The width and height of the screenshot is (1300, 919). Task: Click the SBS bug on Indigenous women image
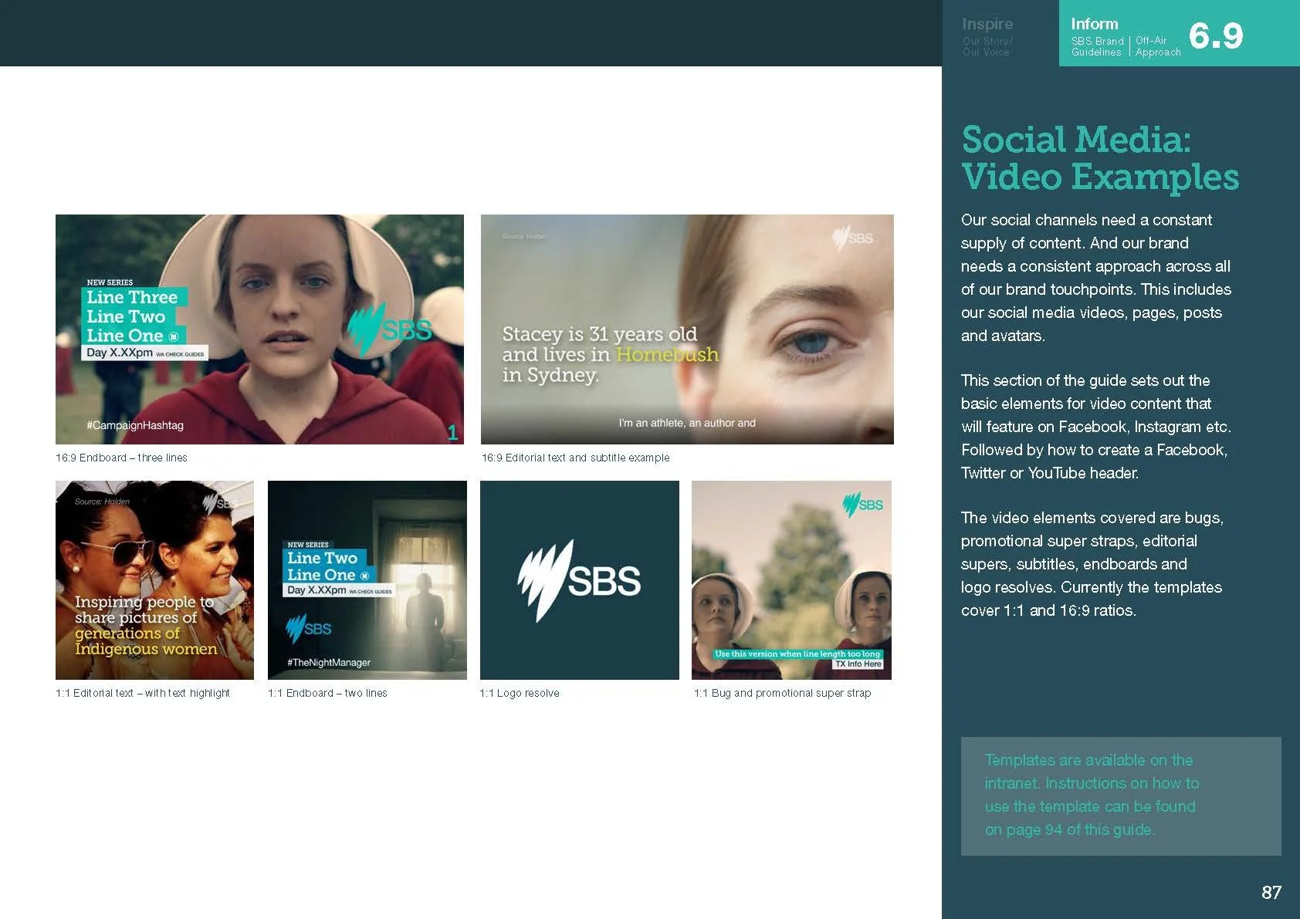[x=220, y=503]
